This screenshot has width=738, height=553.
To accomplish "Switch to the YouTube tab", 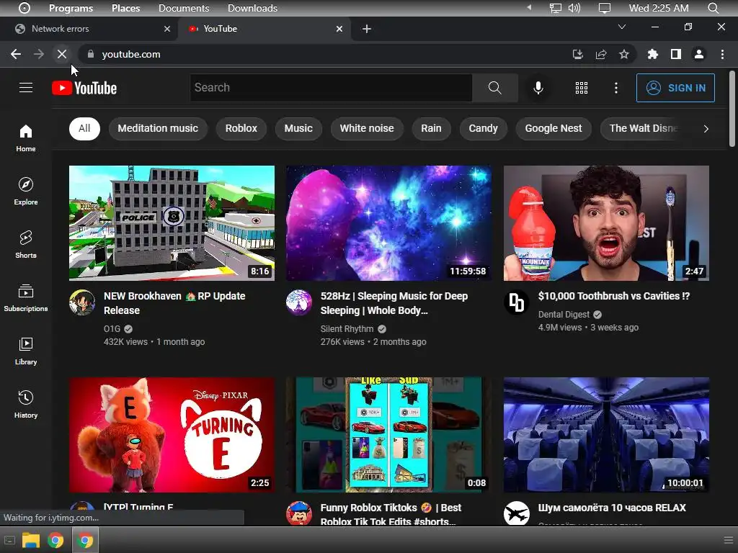I will 264,29.
